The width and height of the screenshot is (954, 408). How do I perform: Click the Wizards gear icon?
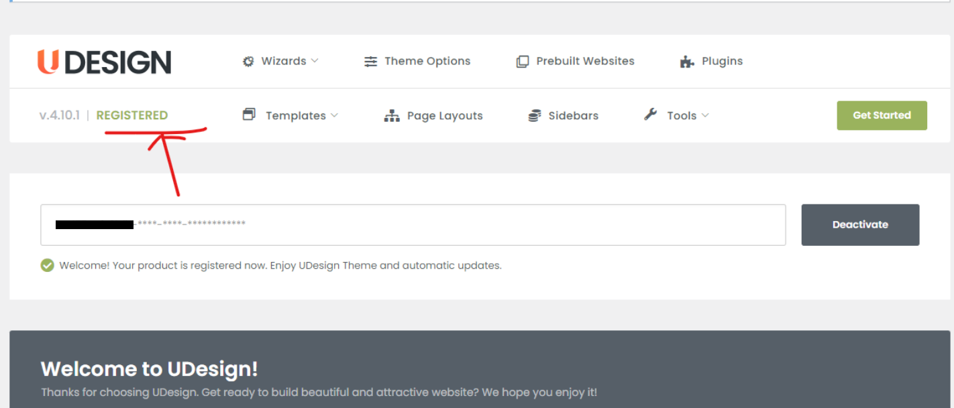click(248, 62)
